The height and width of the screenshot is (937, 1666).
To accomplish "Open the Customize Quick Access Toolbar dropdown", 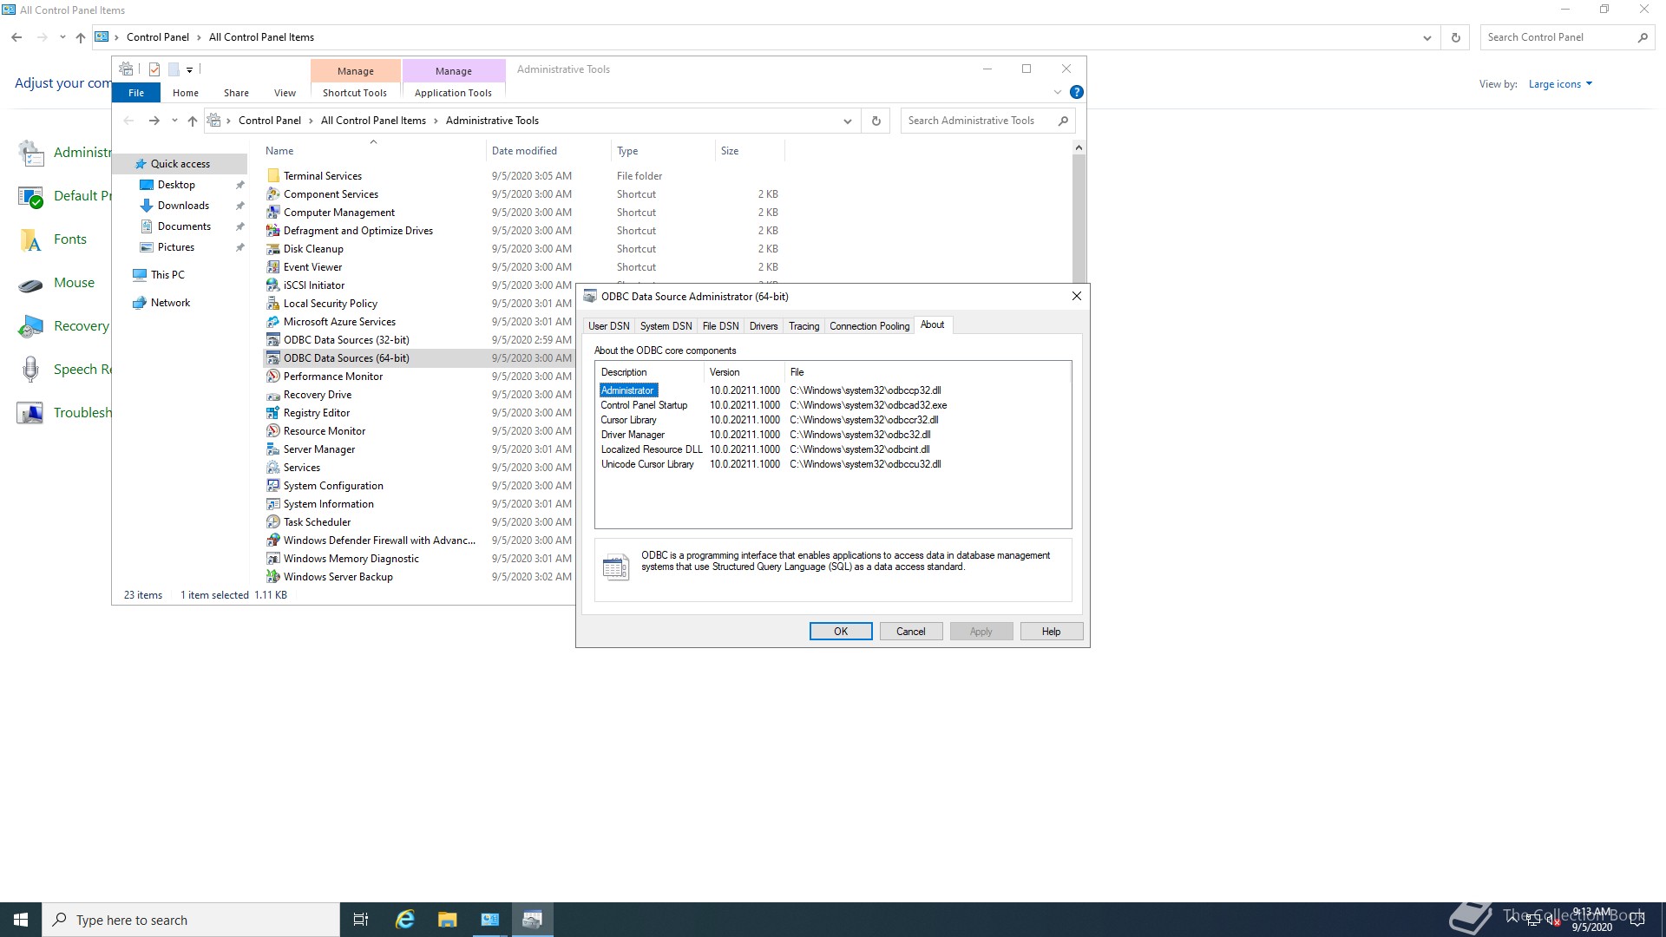I will tap(189, 69).
